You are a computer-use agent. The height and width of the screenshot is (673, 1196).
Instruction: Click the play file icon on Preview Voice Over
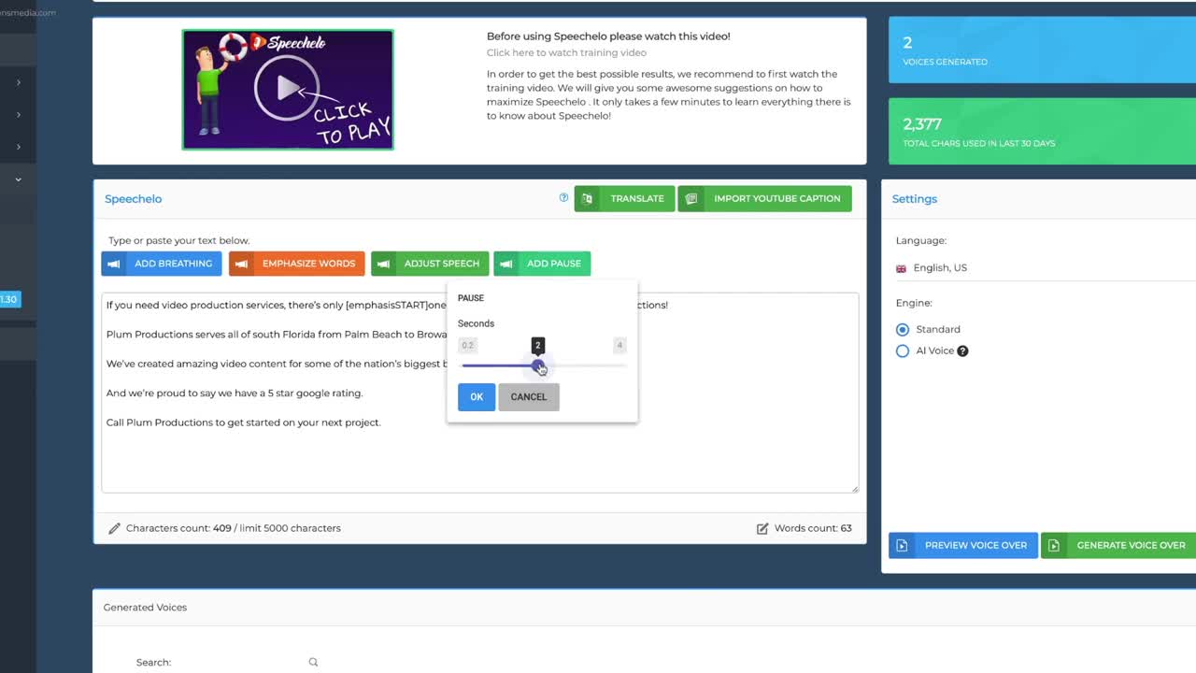point(902,545)
